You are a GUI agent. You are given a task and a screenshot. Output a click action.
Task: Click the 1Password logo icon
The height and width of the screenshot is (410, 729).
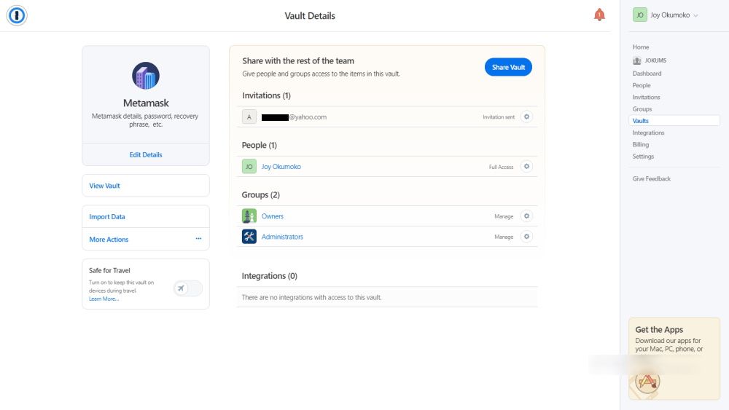pos(17,15)
